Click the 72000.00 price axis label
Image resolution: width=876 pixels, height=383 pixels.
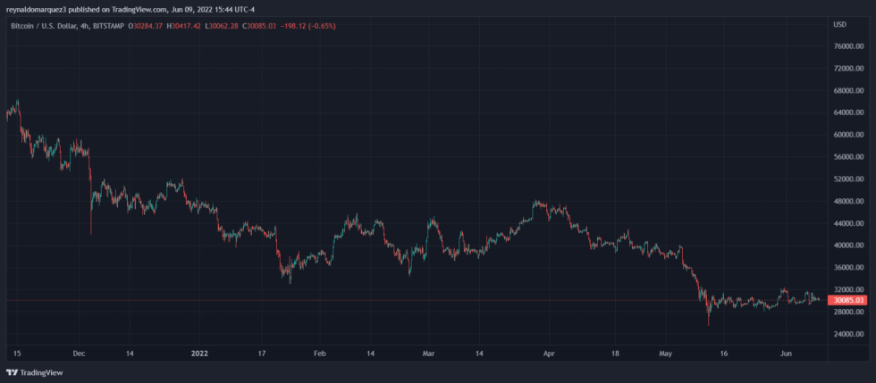[x=847, y=69]
